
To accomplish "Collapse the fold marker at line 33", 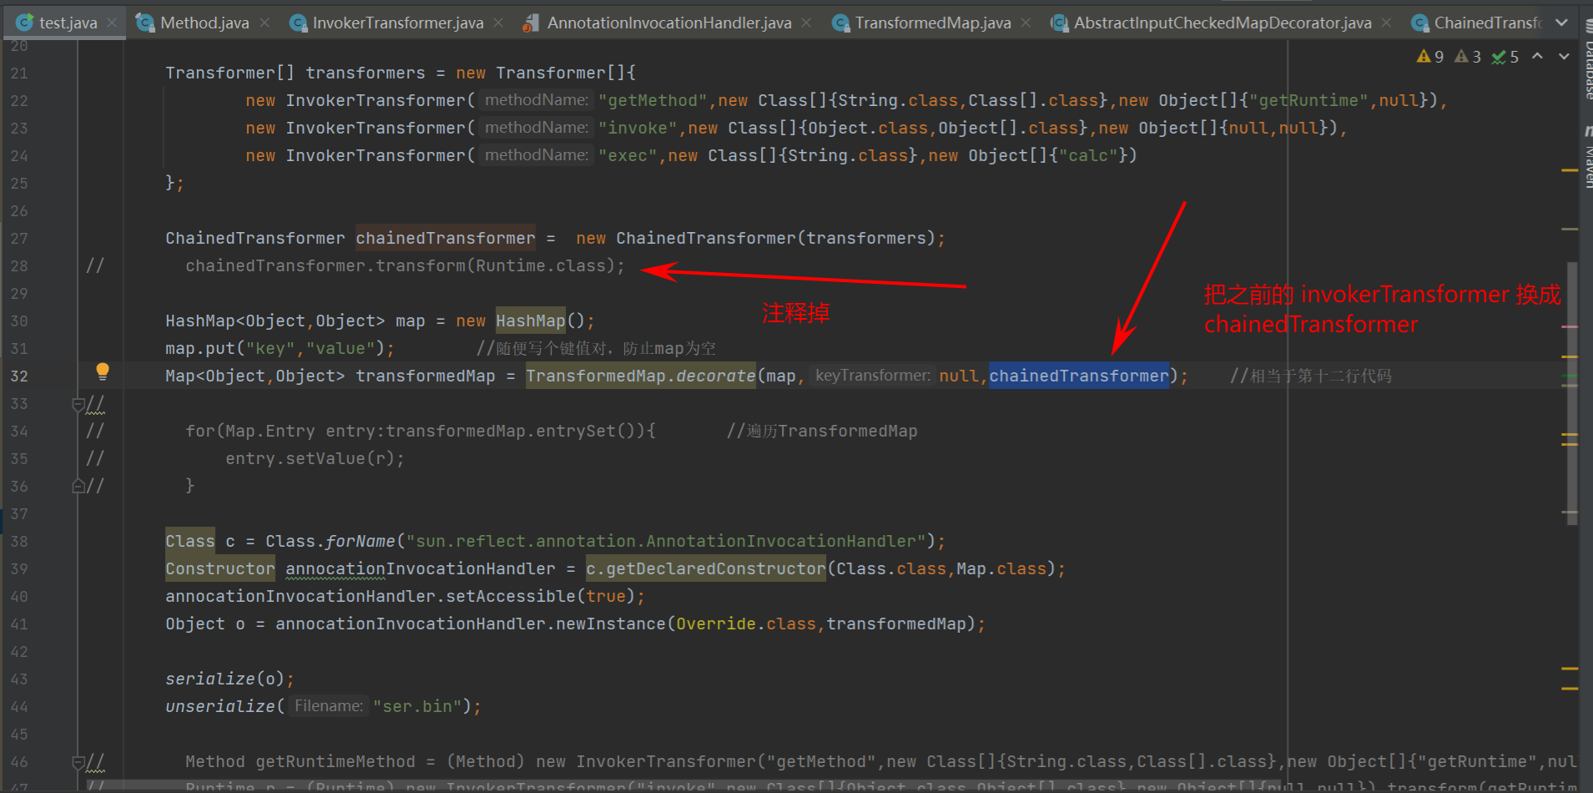I will (x=78, y=404).
